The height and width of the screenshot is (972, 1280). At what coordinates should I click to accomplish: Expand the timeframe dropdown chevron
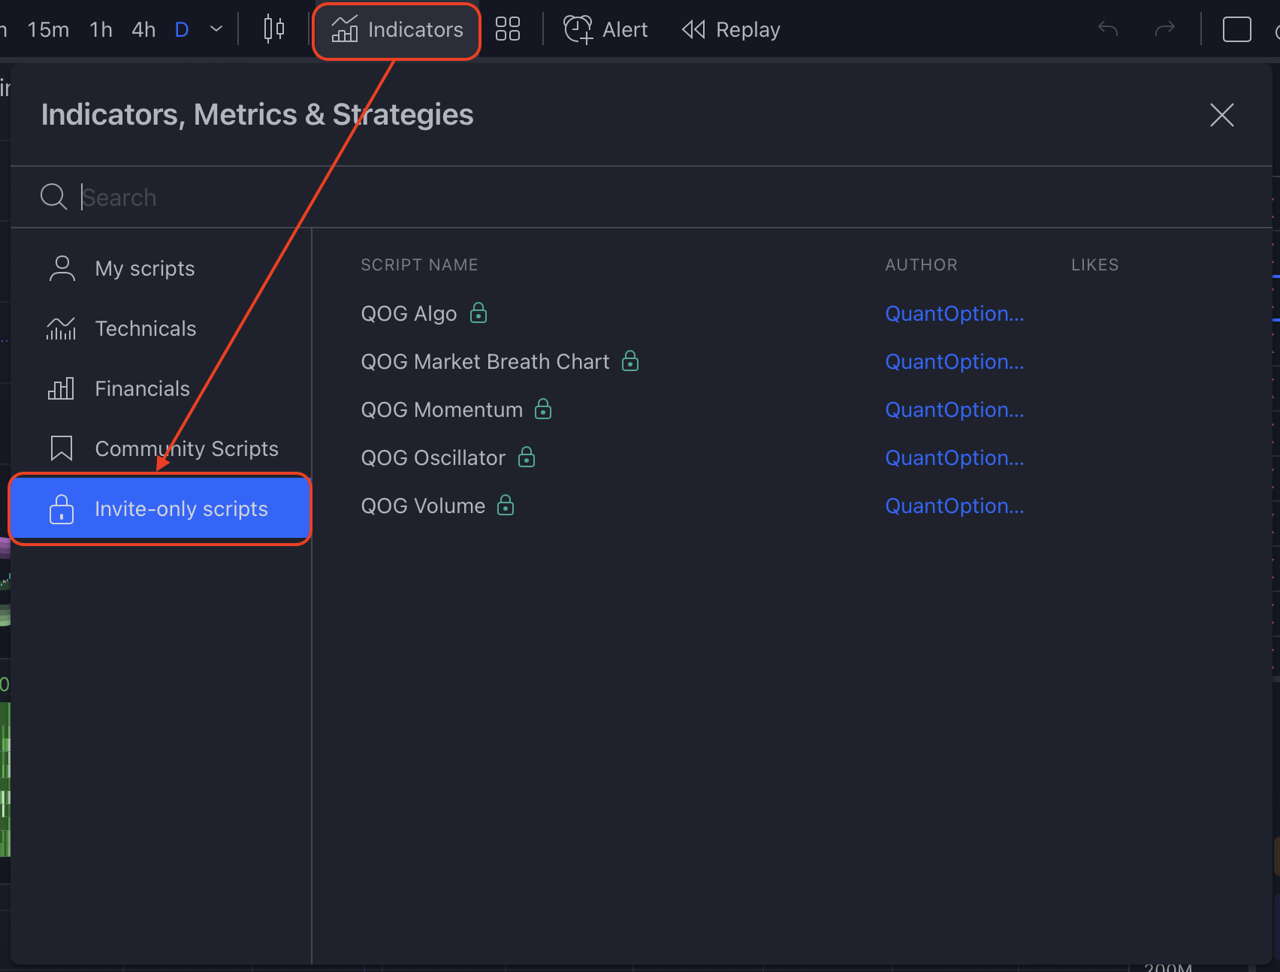coord(216,30)
